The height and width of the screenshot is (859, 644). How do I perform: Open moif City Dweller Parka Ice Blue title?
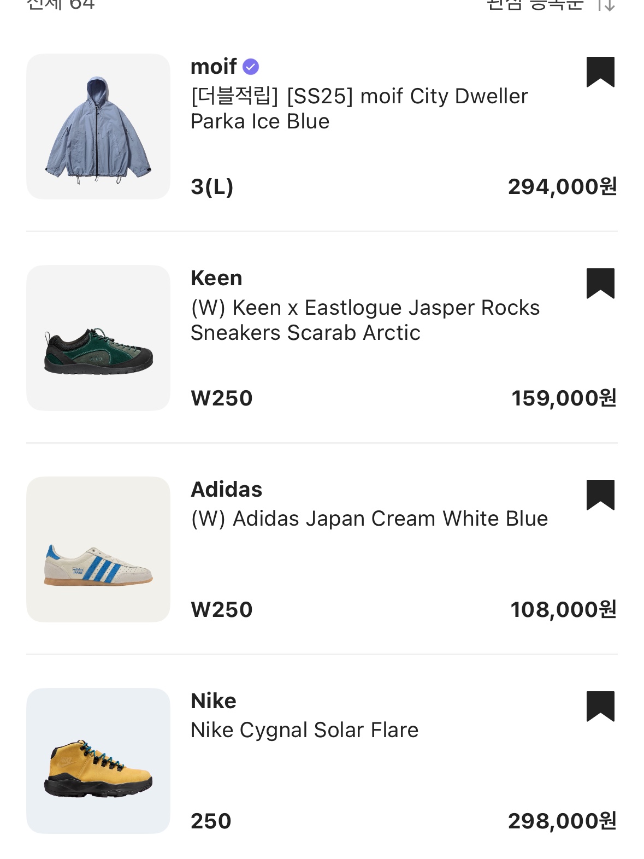click(359, 109)
